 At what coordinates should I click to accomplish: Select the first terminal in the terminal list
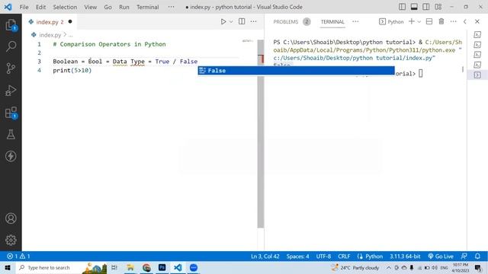point(477,35)
